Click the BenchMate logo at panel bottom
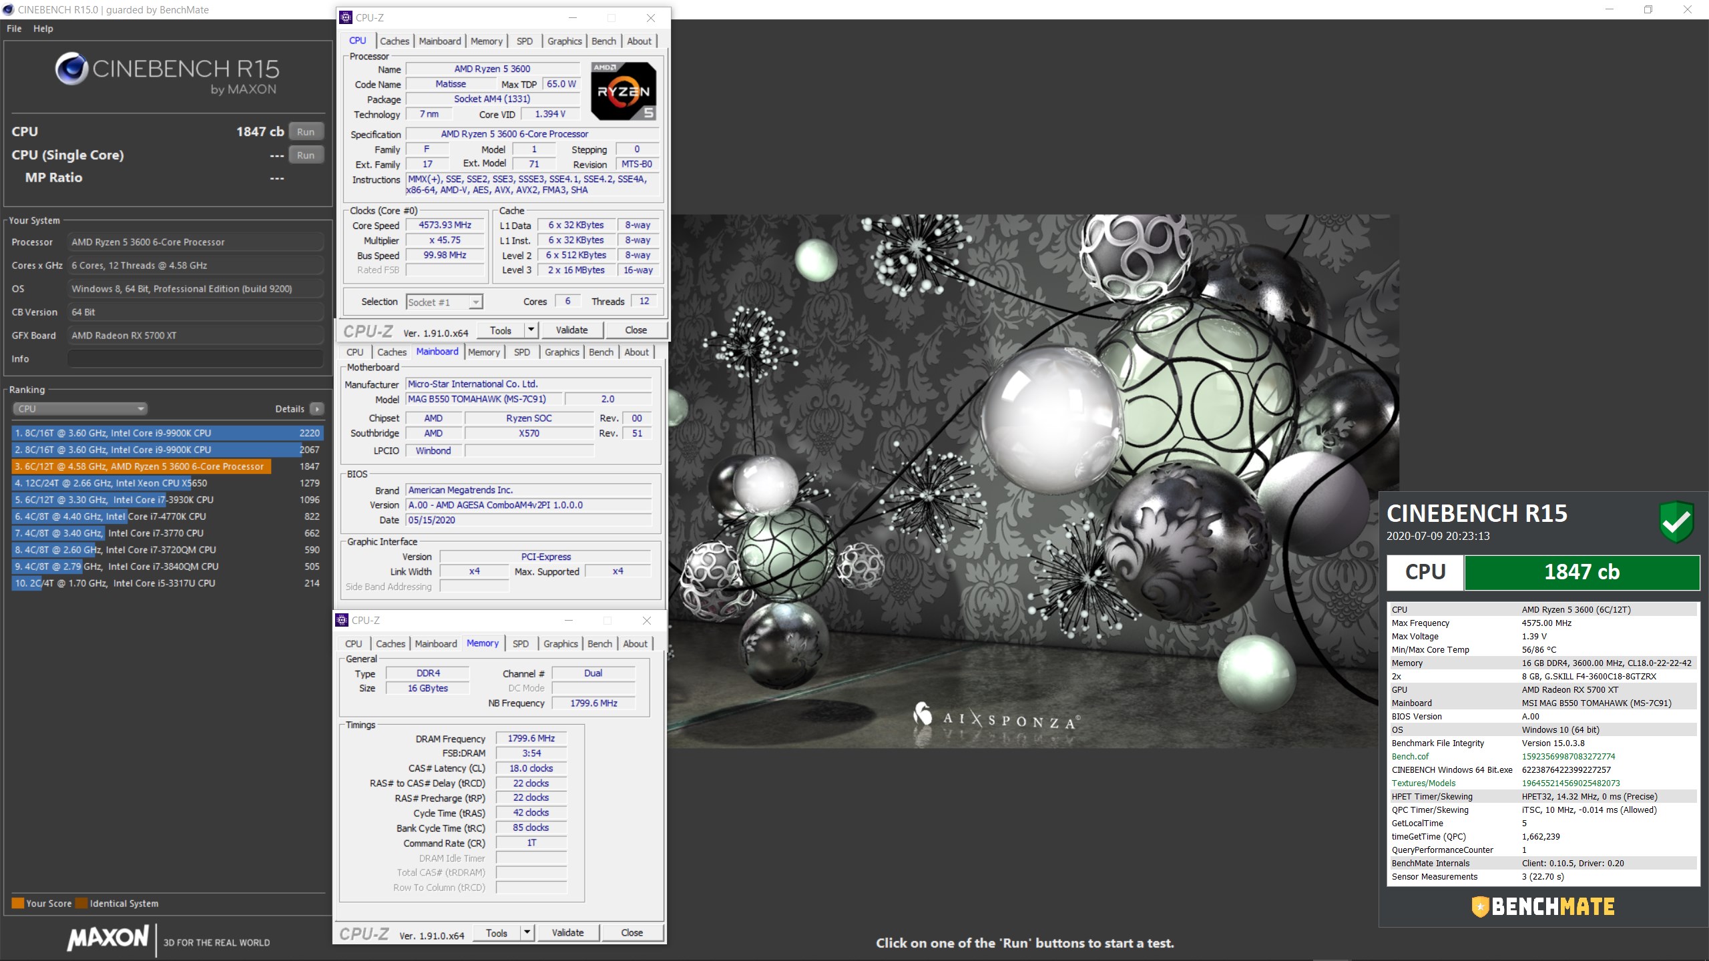Viewport: 1709px width, 961px height. [x=1543, y=906]
